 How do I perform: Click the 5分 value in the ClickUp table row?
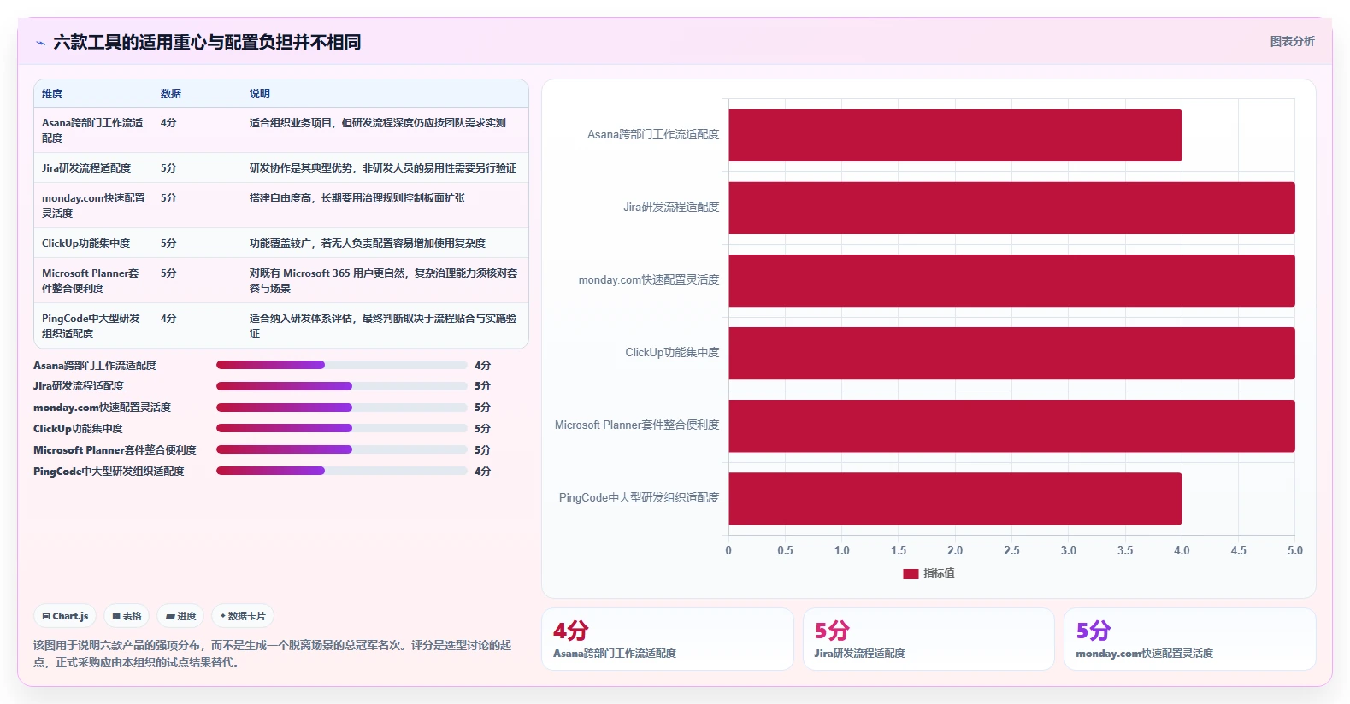[x=168, y=243]
